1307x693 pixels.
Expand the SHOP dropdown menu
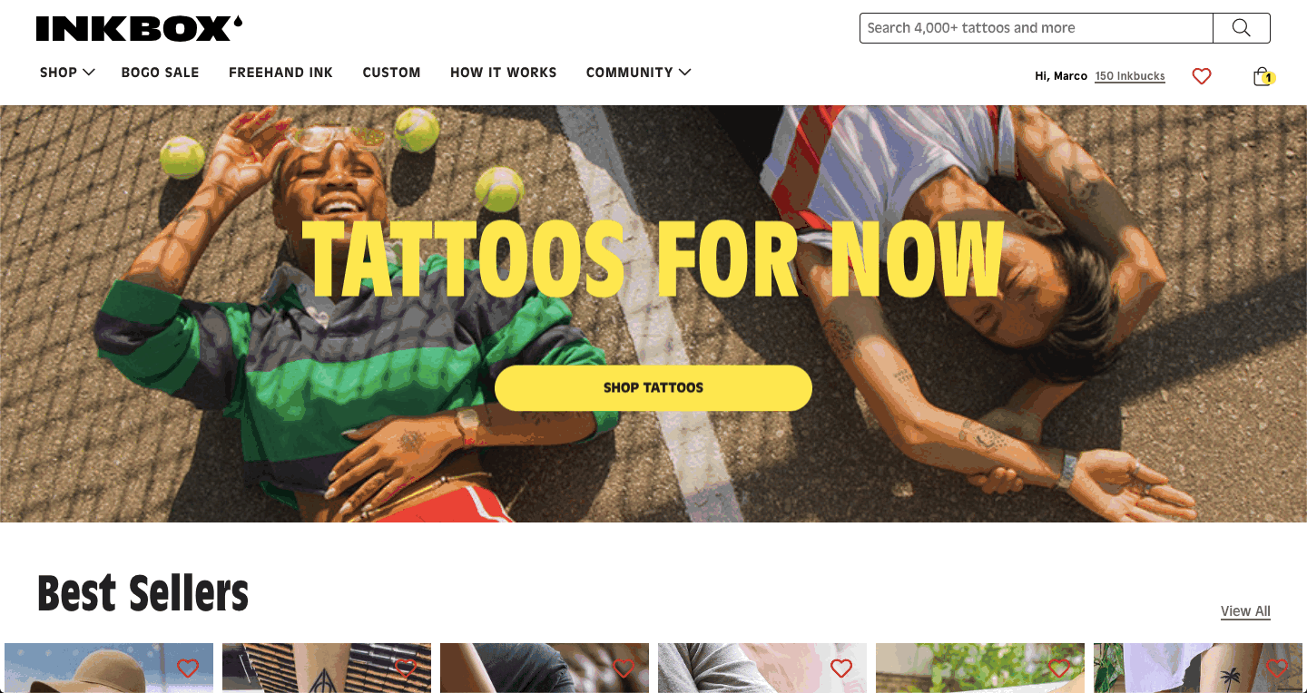point(67,73)
